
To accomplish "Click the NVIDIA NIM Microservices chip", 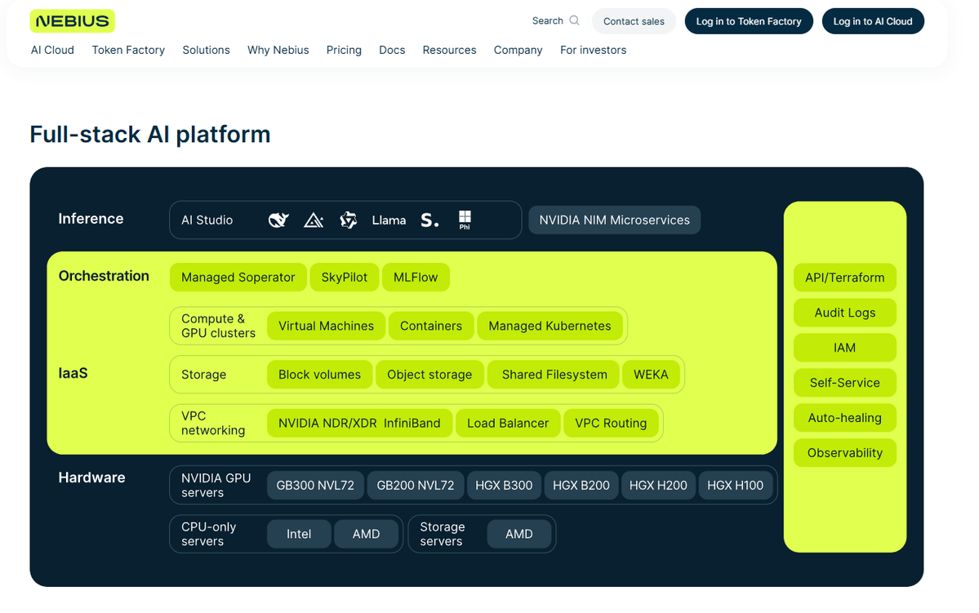I will pyautogui.click(x=614, y=220).
